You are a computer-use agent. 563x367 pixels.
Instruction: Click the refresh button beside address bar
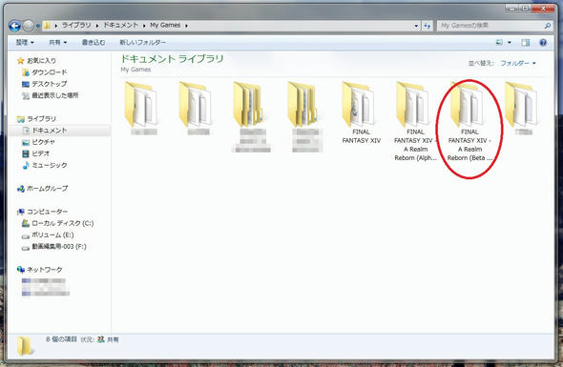tap(427, 26)
